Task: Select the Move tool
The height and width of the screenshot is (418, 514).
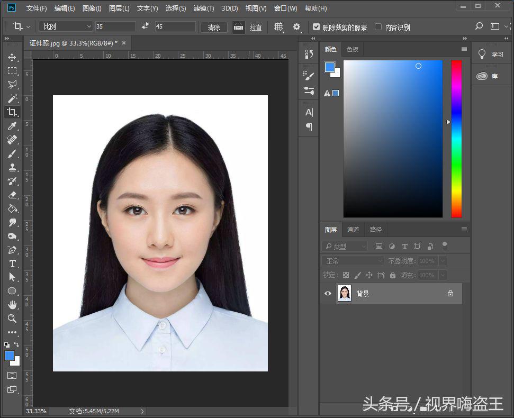Action: click(12, 57)
